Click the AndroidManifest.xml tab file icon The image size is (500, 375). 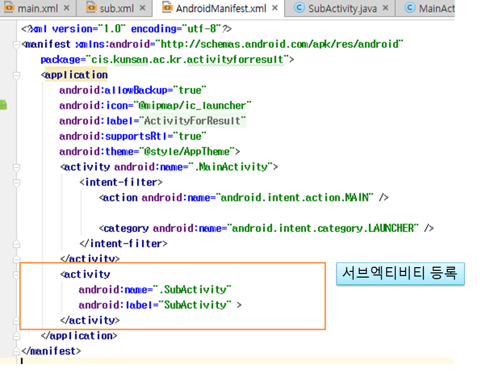[x=167, y=8]
